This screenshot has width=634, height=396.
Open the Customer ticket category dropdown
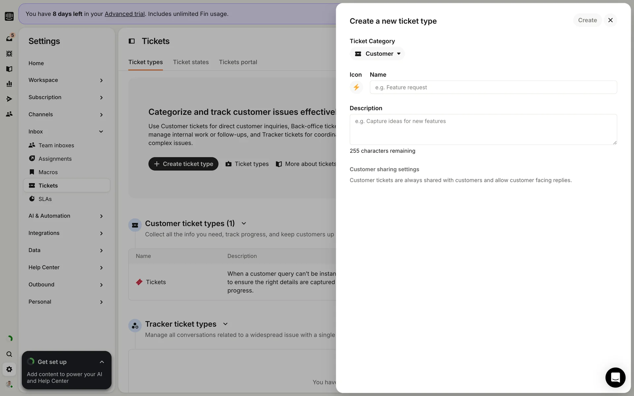point(377,54)
